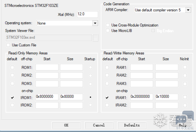Image resolution: width=196 pixels, height=132 pixels.
Task: Check the RAM3 default checkbox
Action: tap(107, 83)
